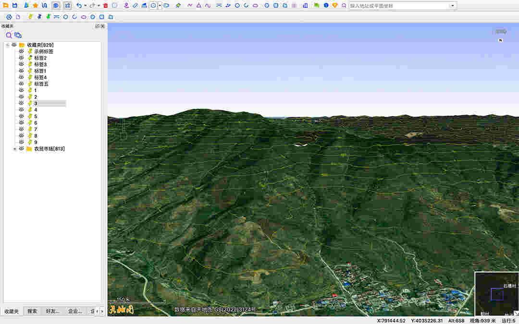
Task: Select placemark 7 in the favorites list
Action: click(35, 129)
